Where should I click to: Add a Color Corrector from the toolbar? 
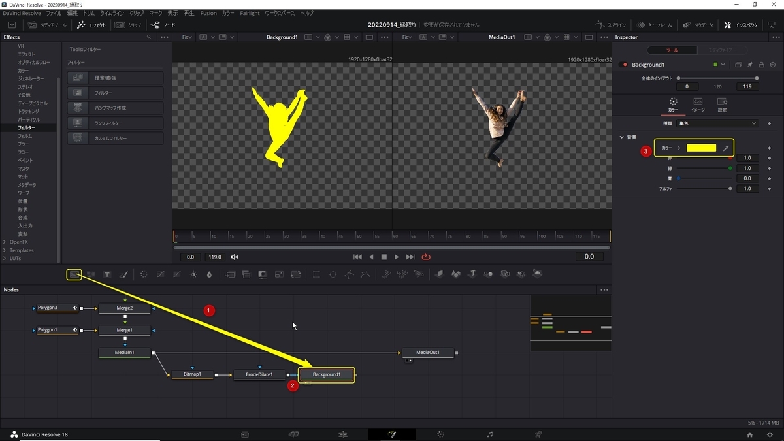(144, 274)
